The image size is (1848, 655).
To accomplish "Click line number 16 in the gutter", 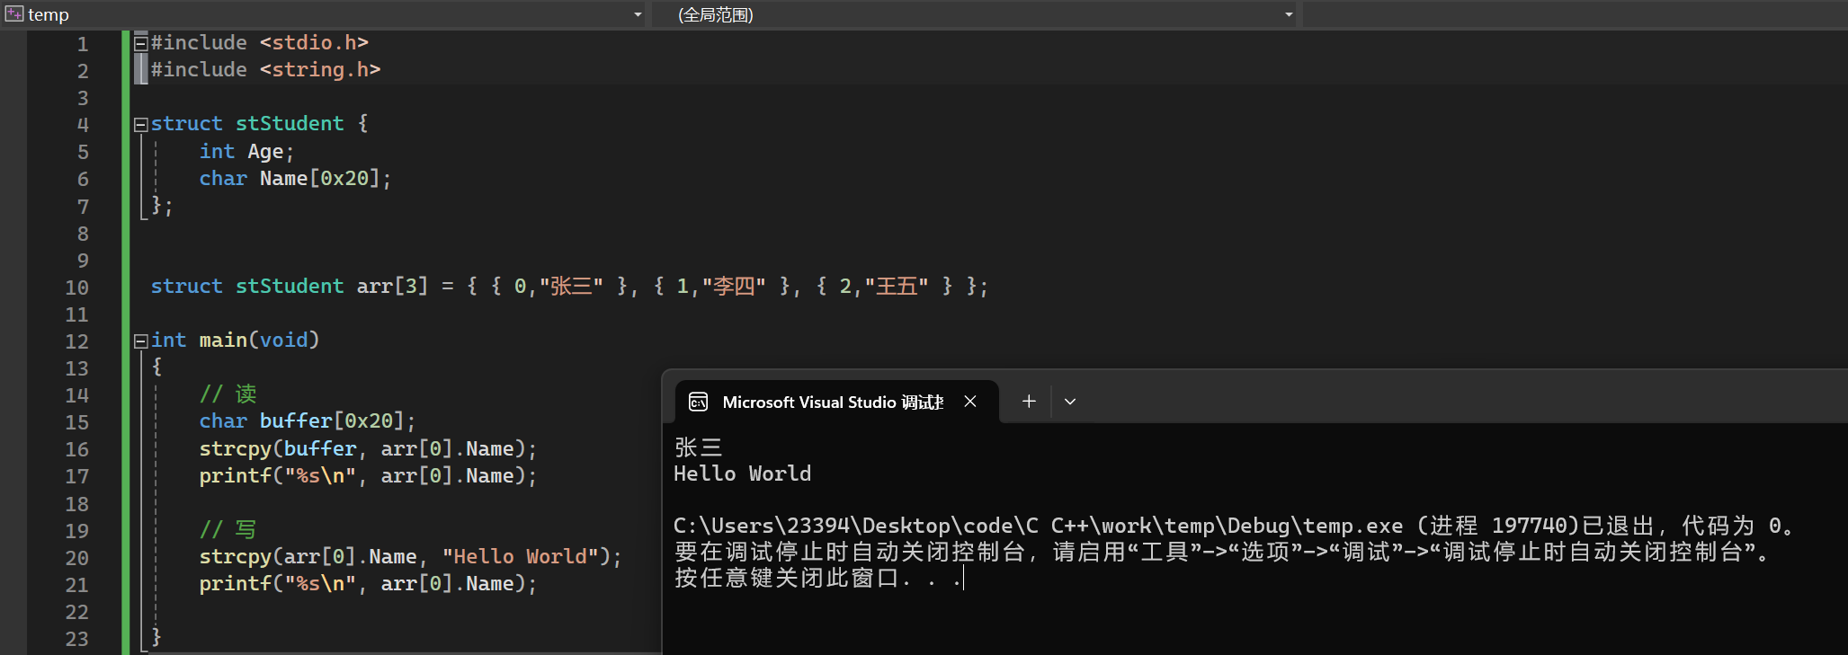I will click(77, 449).
